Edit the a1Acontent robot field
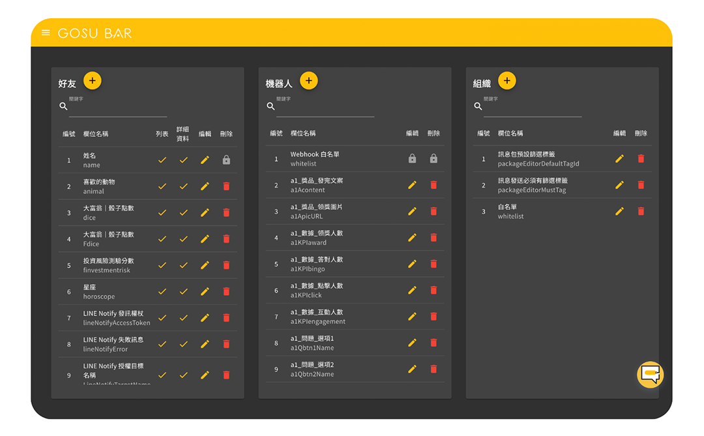Viewport: 704px width, 436px height. point(412,185)
